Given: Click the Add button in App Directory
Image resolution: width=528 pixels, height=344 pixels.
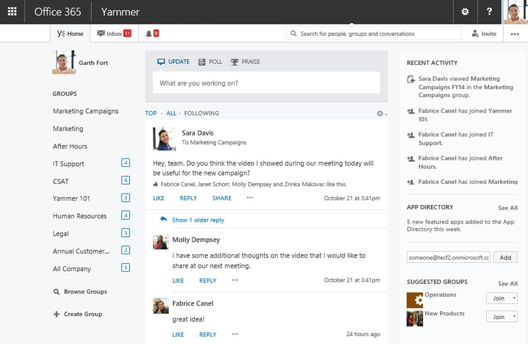Looking at the screenshot, I should [x=505, y=257].
